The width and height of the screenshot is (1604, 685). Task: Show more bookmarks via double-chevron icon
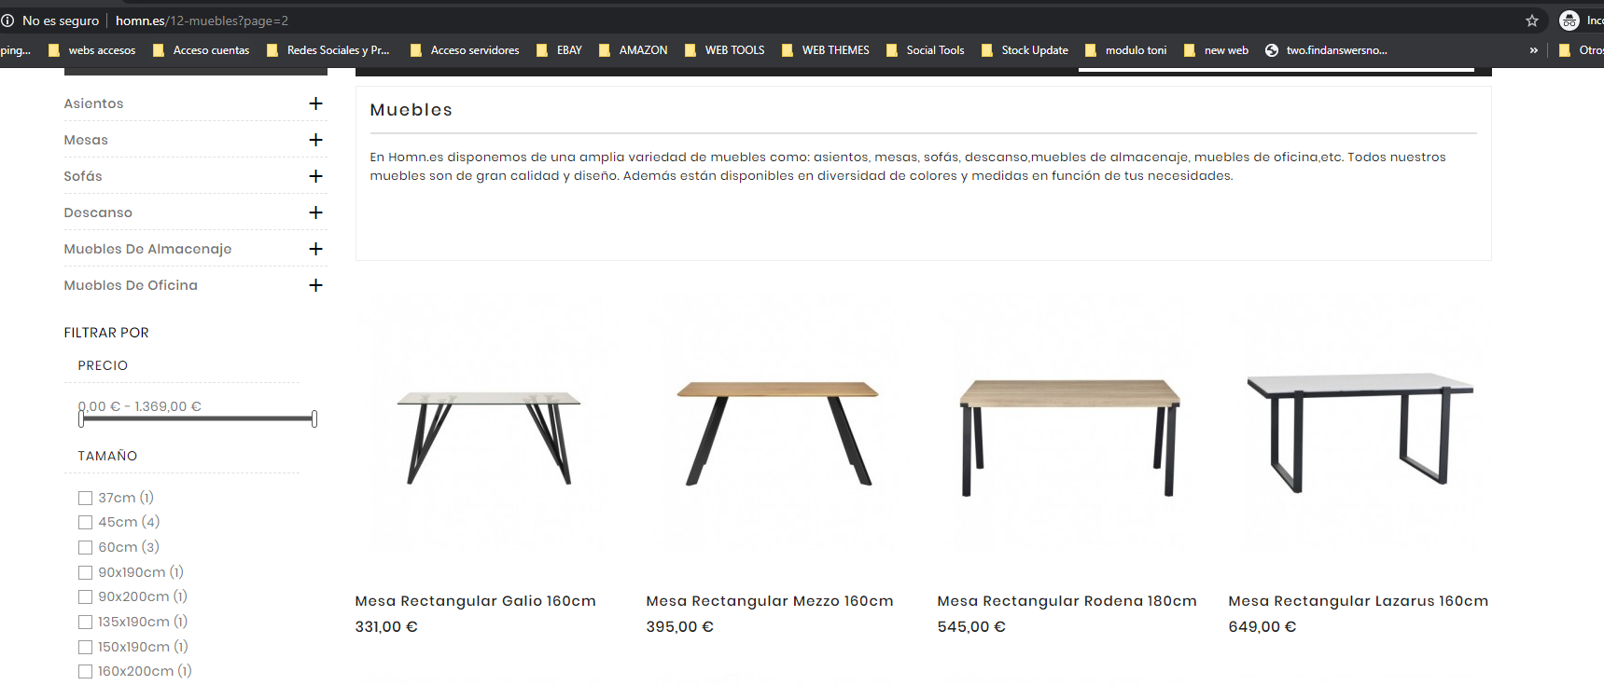[1533, 50]
